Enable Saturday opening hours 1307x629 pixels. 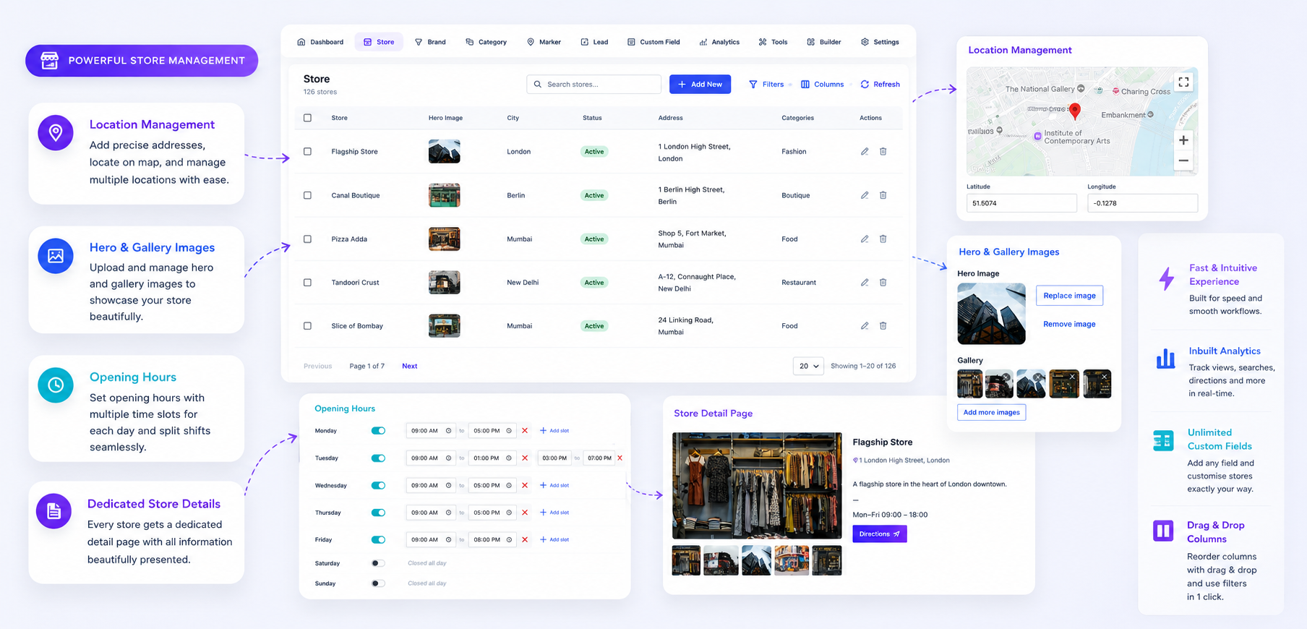pyautogui.click(x=378, y=563)
